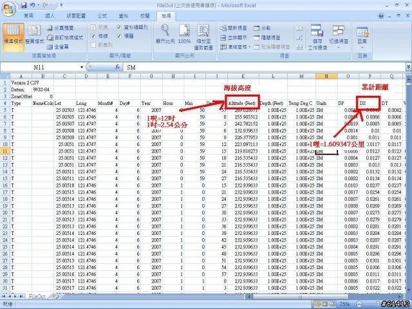The width and height of the screenshot is (412, 309).
Task: Toggle the 格線 gridlines checkbox
Action: (93, 36)
